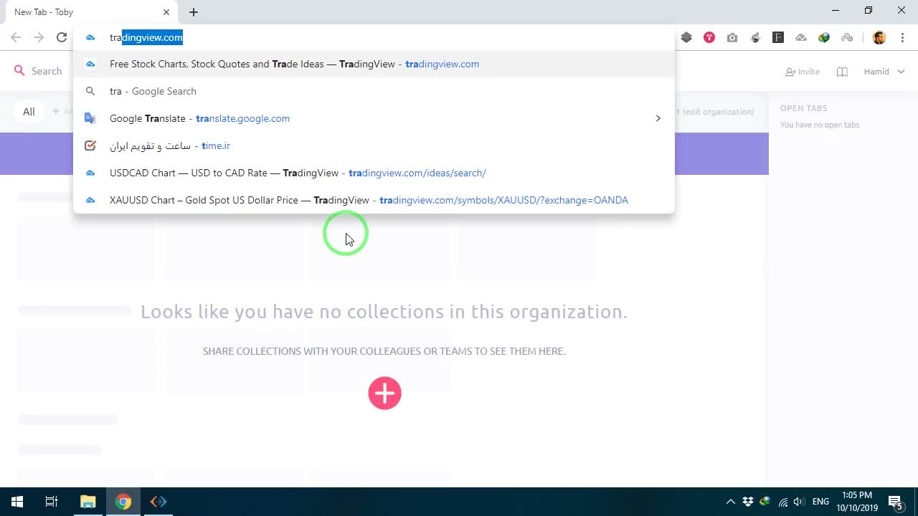Viewport: 918px width, 516px height.
Task: Open File Explorer from the taskbar
Action: click(87, 502)
